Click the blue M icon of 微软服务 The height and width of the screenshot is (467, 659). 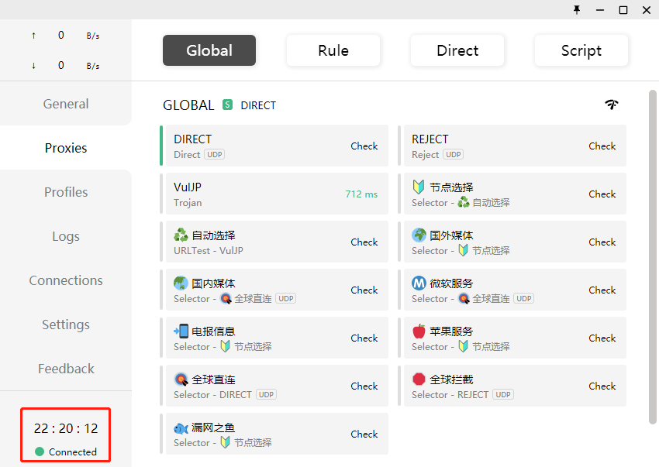419,283
